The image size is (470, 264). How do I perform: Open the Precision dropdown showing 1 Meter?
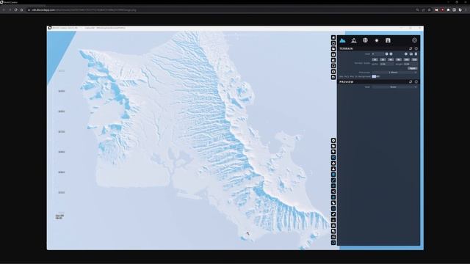point(394,73)
